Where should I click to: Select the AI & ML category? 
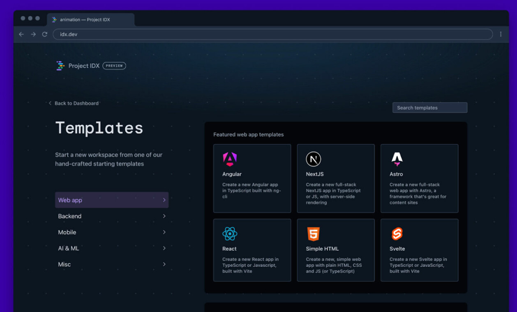pyautogui.click(x=112, y=248)
